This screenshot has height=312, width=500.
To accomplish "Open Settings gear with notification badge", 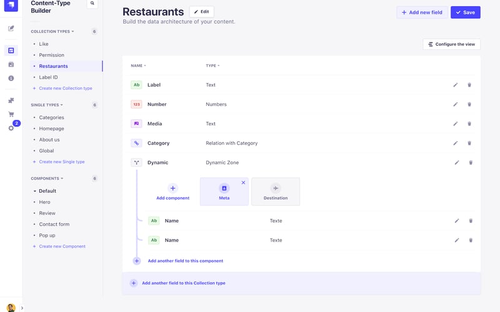I will click(x=11, y=128).
